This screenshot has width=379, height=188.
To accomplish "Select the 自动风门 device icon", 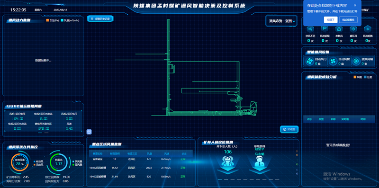I will (x=309, y=62).
